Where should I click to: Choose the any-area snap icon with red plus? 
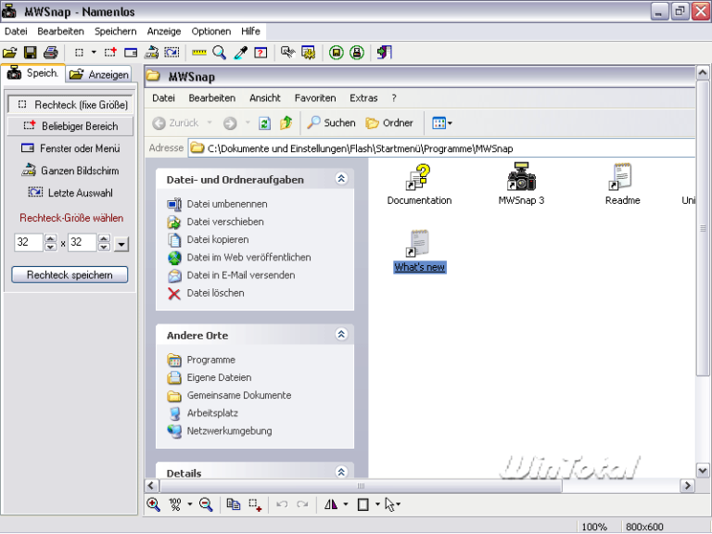point(110,53)
